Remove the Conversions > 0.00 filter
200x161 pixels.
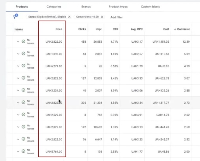[102, 17]
